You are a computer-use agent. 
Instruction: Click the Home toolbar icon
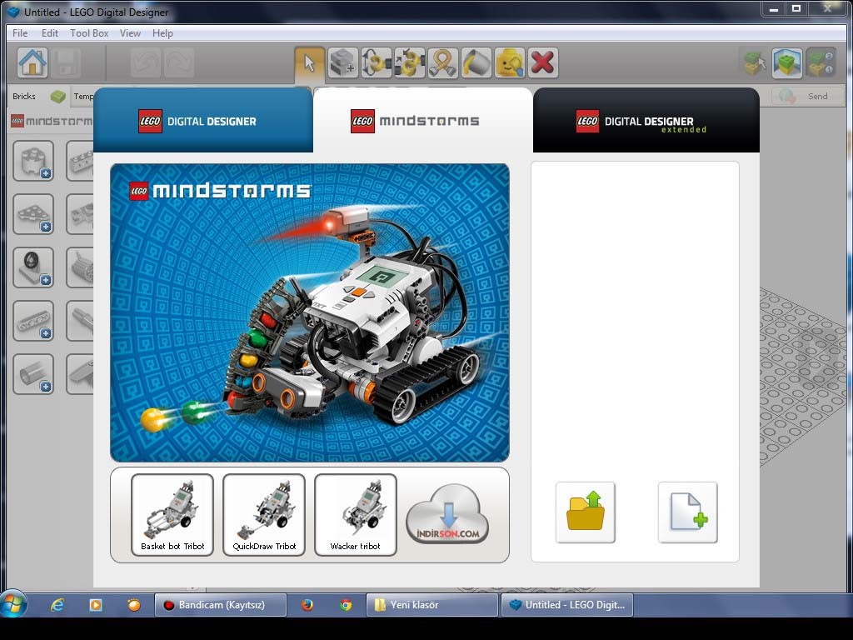click(x=32, y=62)
